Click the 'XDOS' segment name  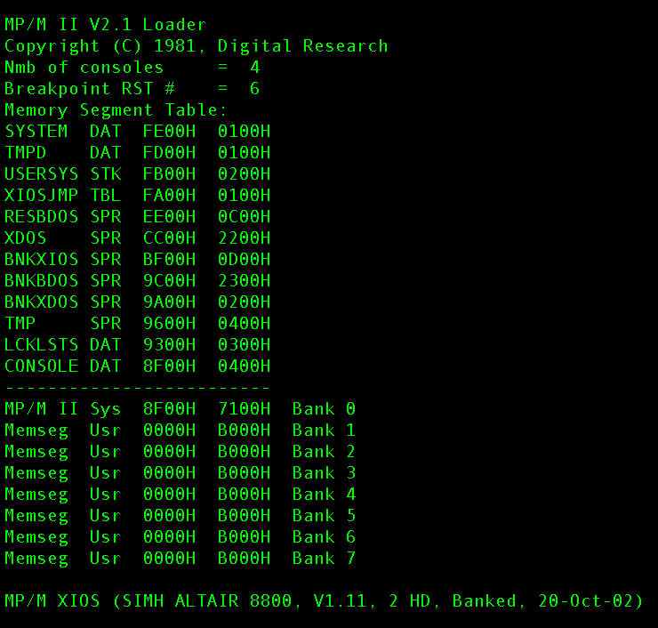(25, 238)
